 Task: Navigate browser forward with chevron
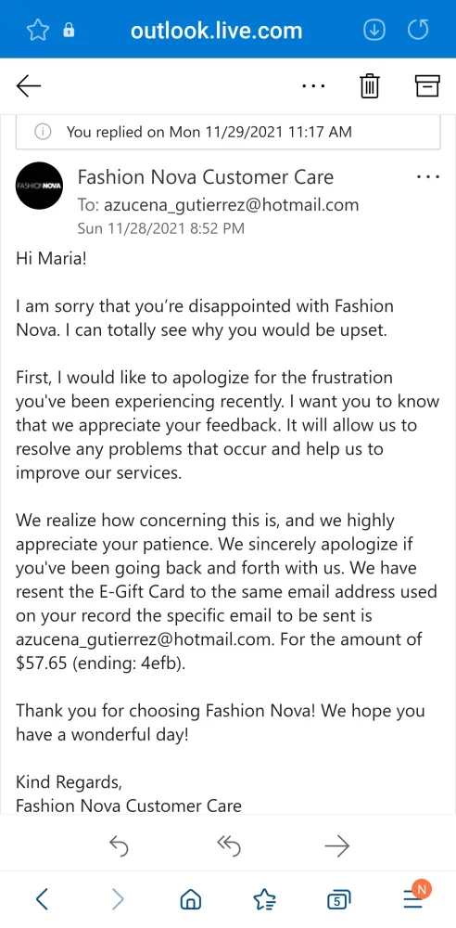118,899
